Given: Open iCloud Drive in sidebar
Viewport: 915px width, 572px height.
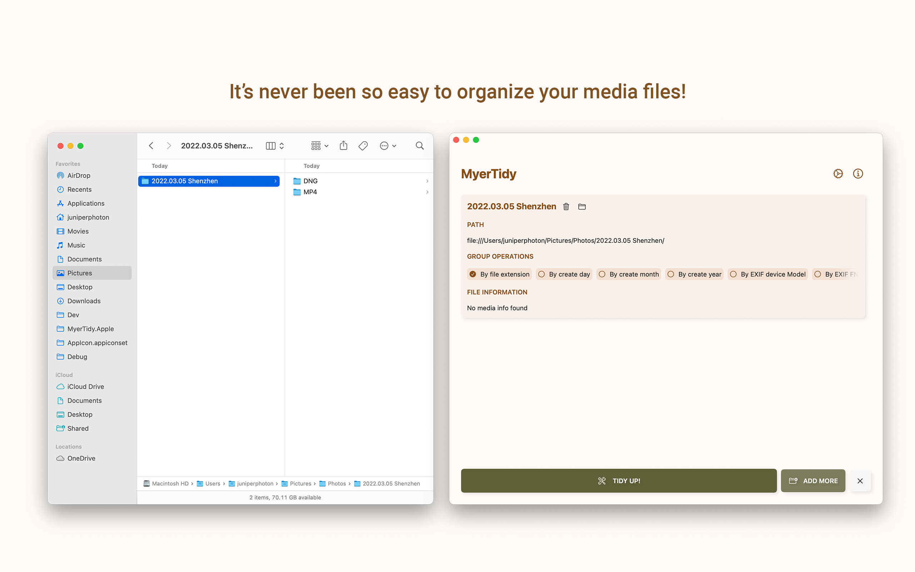Looking at the screenshot, I should coord(85,386).
